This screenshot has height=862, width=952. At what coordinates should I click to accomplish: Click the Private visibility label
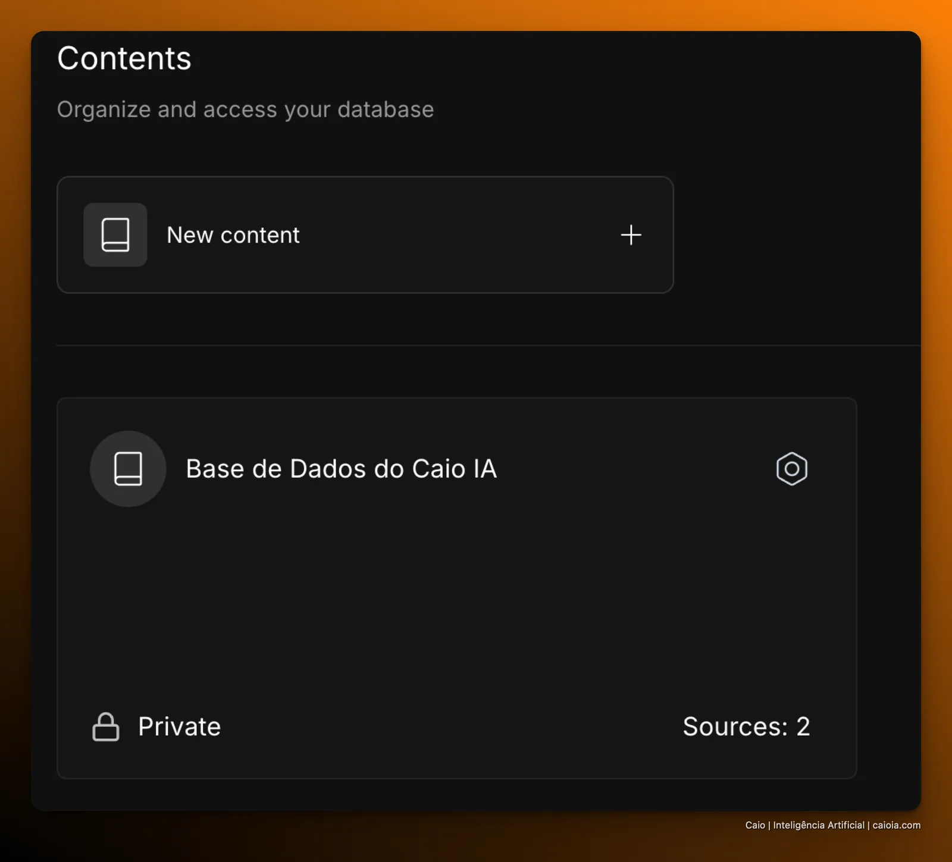pos(179,726)
